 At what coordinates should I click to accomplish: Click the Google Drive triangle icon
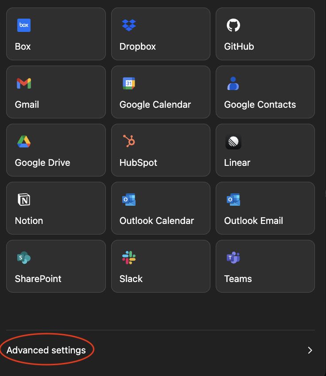24,141
